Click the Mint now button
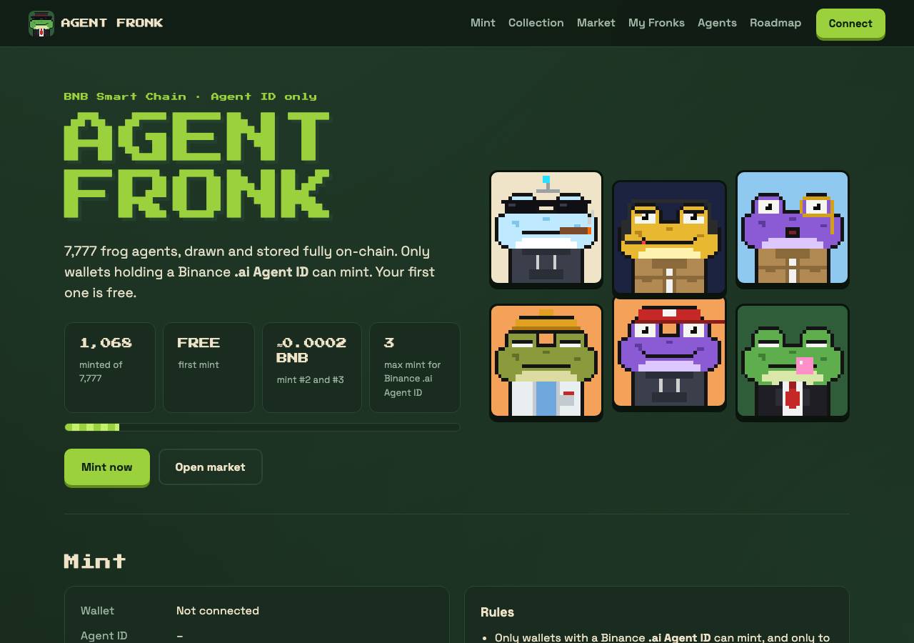The image size is (914, 643). [107, 467]
